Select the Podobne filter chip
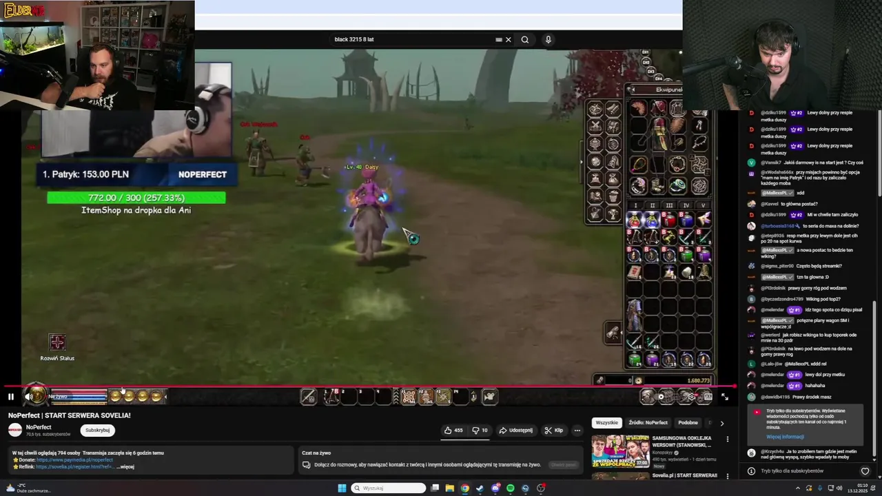882x496 pixels. pos(688,422)
